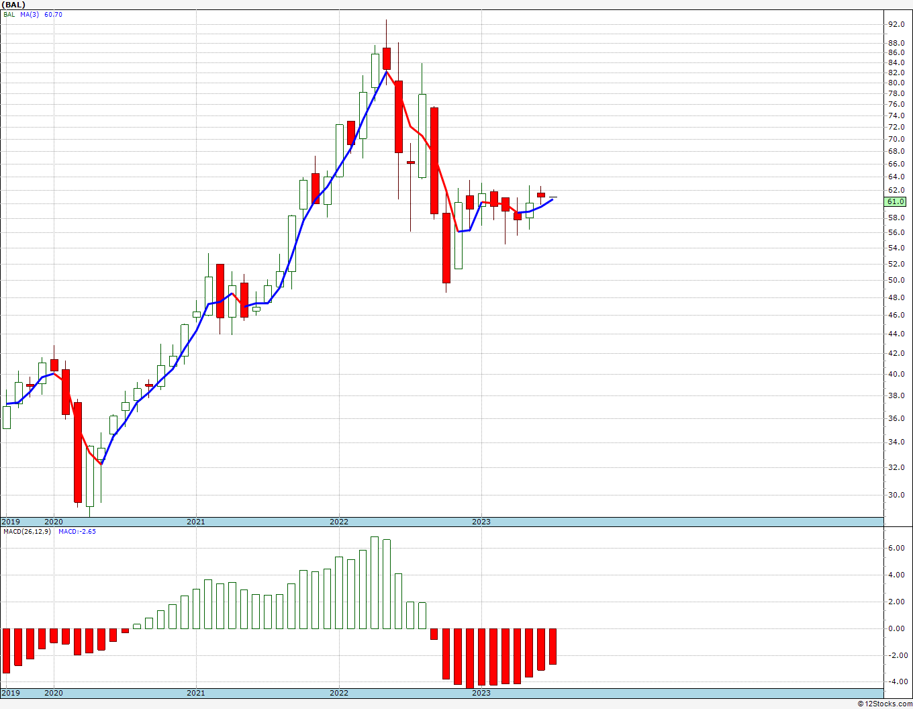
Task: Click the 46.0 price axis label
Action: coord(896,315)
